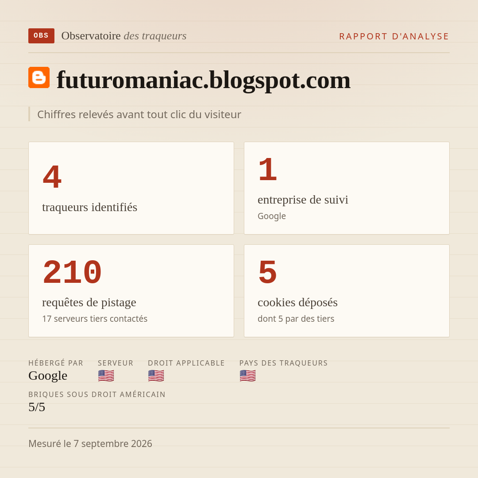478x478 pixels.
Task: Click the SERVEUR label
Action: [116, 363]
